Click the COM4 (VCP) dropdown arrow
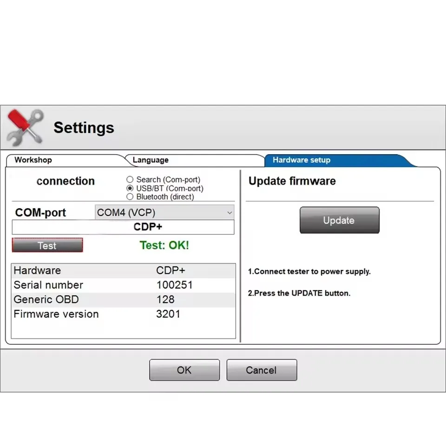 [230, 212]
